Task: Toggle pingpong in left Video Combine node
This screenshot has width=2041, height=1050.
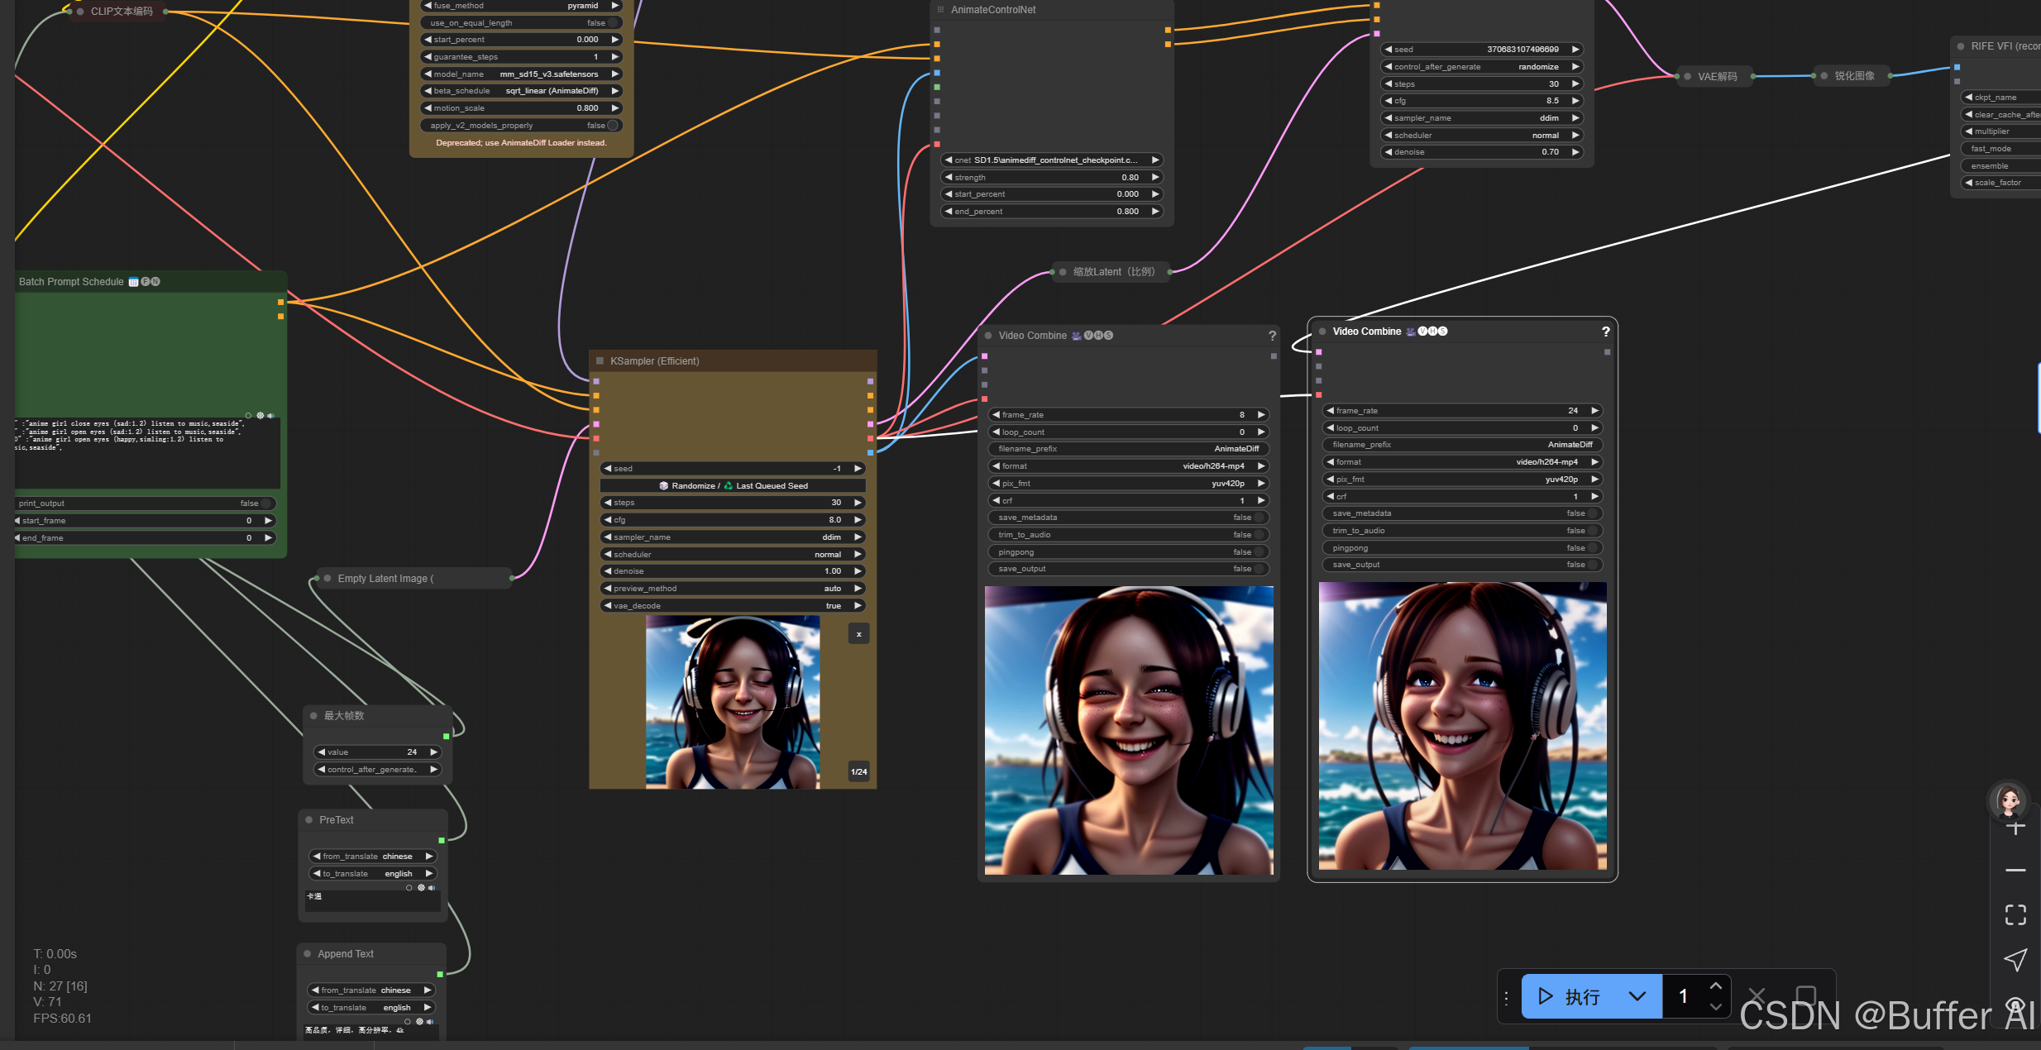Action: click(x=1258, y=552)
